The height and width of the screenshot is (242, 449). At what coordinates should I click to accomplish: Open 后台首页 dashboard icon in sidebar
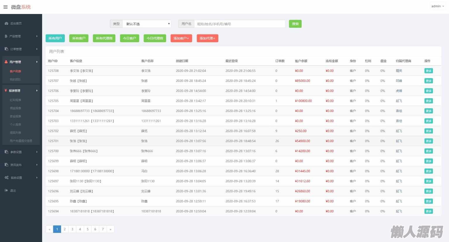point(6,23)
